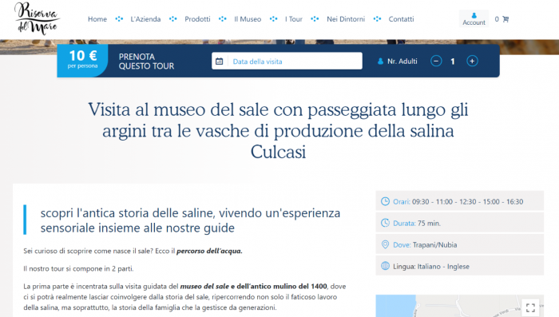Increase adults with plus button
The image size is (559, 317).
pos(472,61)
